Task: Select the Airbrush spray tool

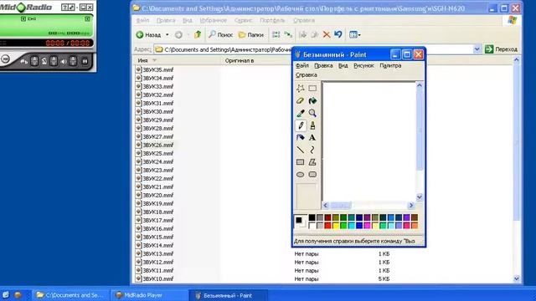Action: pos(301,137)
